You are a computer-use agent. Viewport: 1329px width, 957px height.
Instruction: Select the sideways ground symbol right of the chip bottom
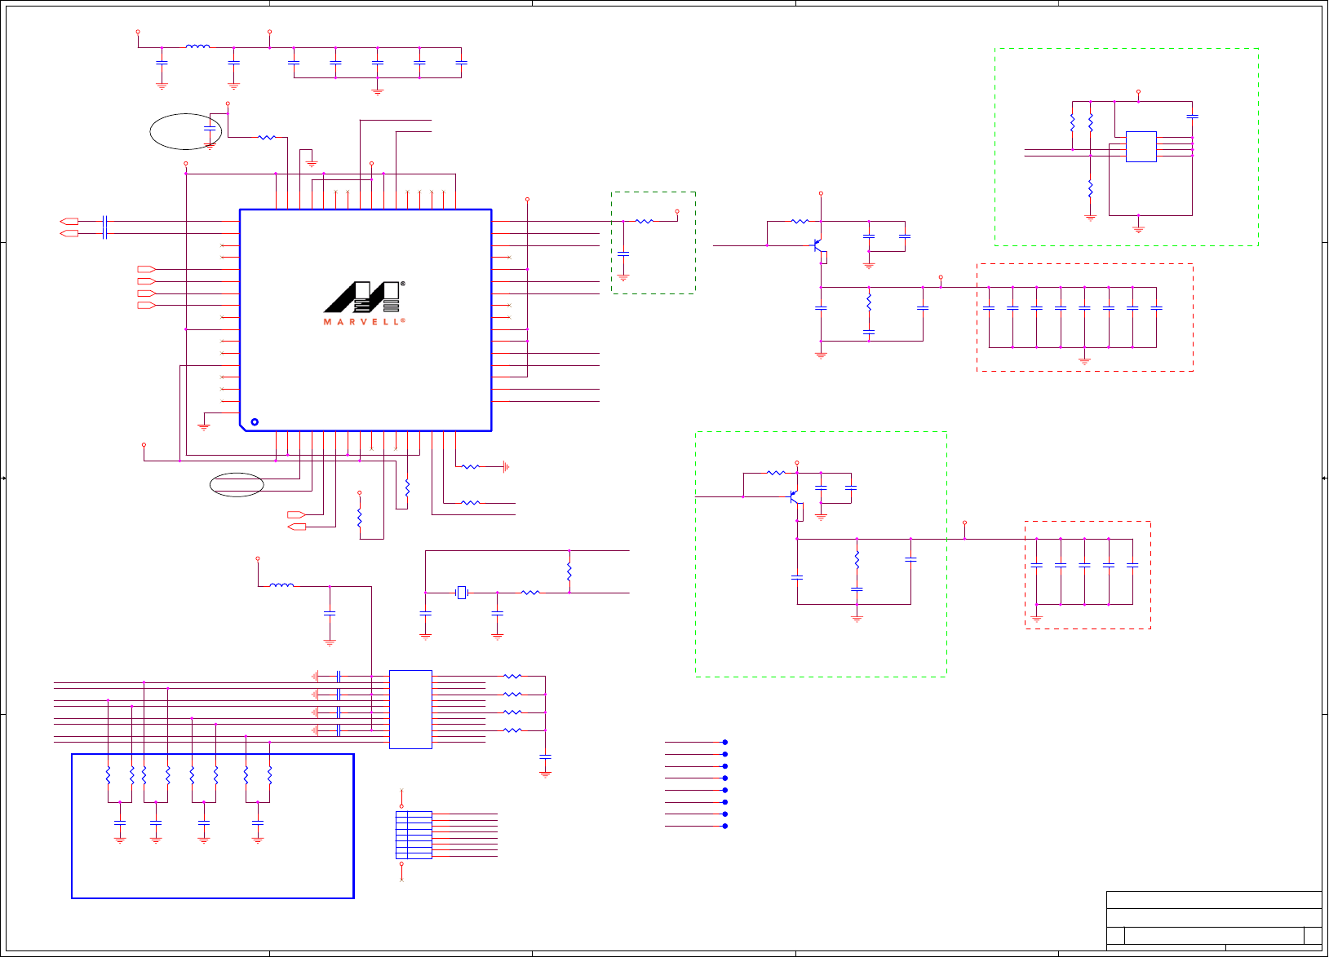point(506,466)
